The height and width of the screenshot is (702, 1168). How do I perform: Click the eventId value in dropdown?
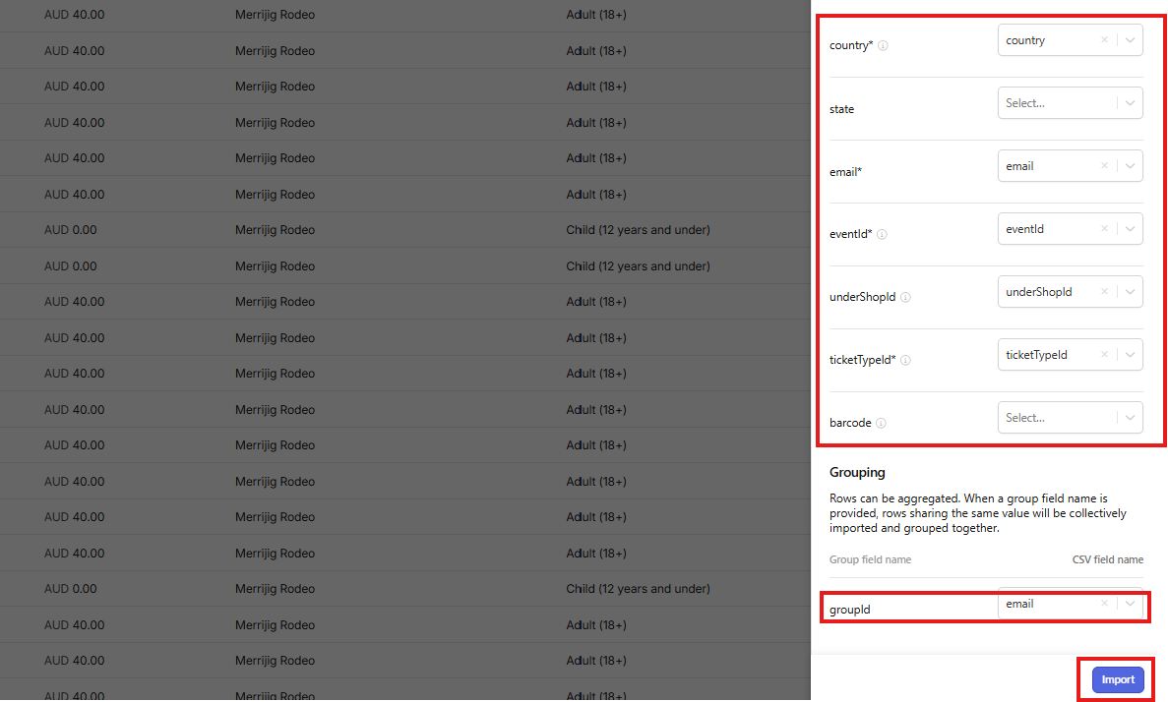click(x=1024, y=228)
